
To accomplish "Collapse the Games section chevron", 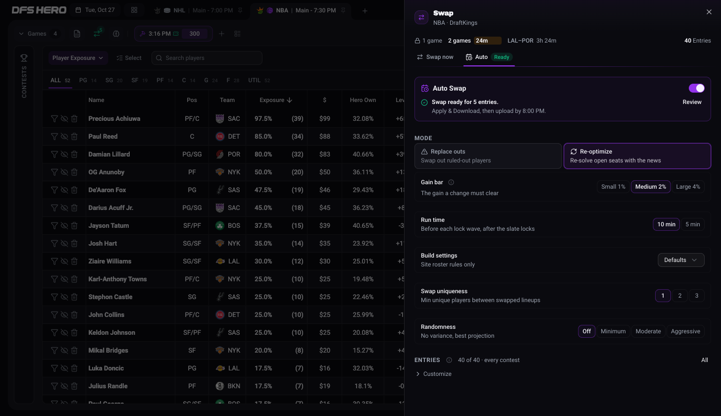I will click(21, 34).
